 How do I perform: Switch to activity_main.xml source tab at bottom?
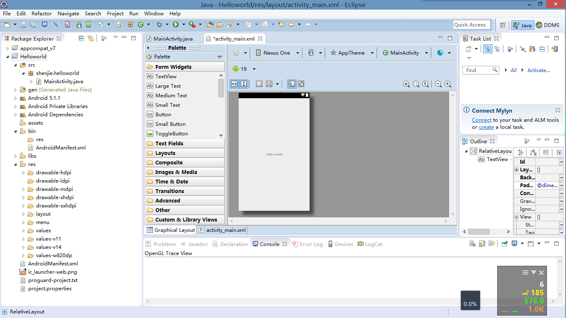point(222,230)
